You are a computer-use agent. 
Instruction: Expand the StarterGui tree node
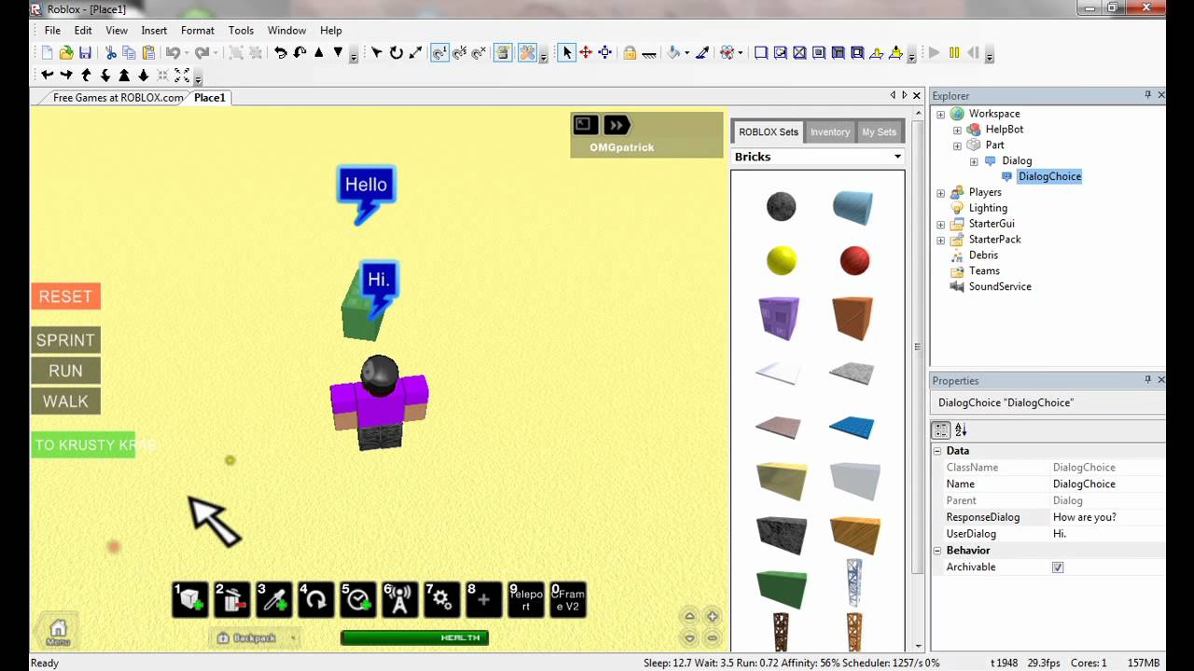pos(940,225)
